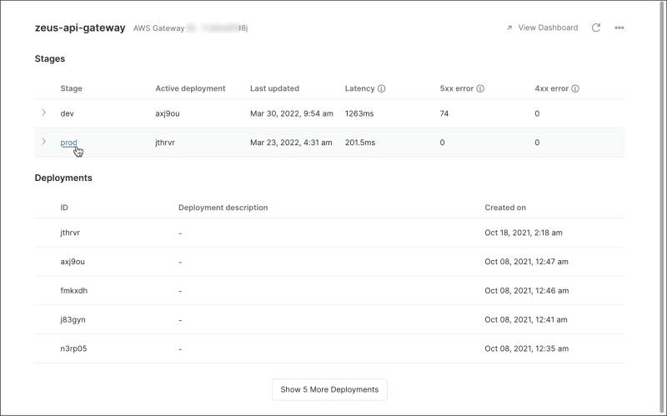
Task: Click Oct 08, 2021, 12:46 am created date
Action: [527, 290]
